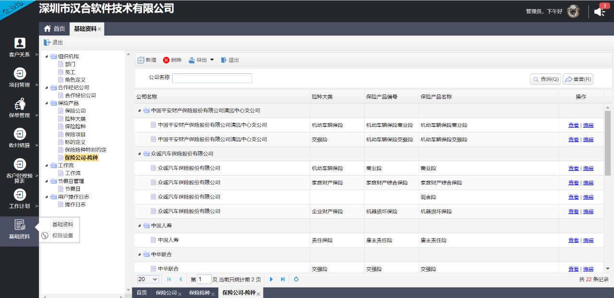Click 查看 in the 机器损坏保险 row
This screenshot has width=614, height=298.
click(x=574, y=212)
